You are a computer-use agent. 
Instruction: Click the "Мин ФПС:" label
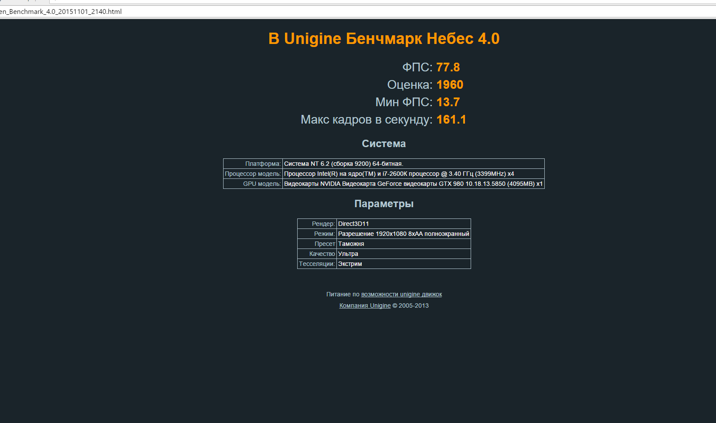coord(404,102)
